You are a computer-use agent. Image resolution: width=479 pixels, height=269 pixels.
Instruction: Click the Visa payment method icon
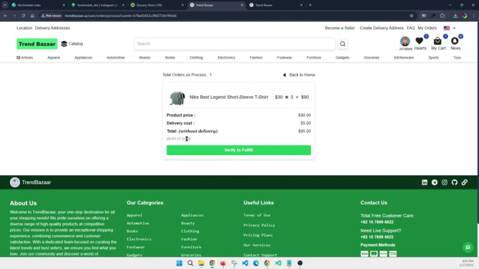pos(364,254)
